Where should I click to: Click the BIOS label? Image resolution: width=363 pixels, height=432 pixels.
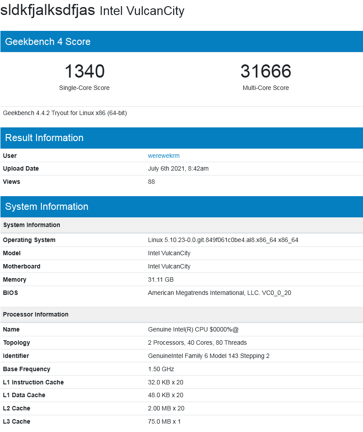point(11,293)
